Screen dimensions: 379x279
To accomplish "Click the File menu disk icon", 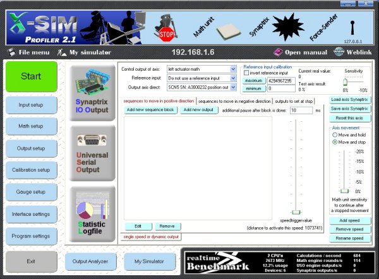I will [x=11, y=52].
